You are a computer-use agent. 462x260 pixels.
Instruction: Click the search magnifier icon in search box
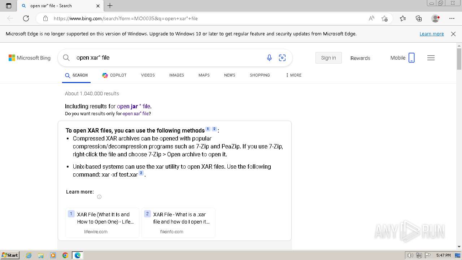point(66,57)
